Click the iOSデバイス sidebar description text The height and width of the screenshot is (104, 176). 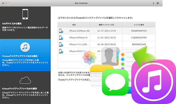pos(25,29)
